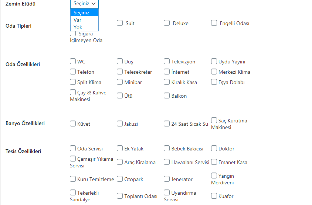The width and height of the screenshot is (312, 205).
Task: Collapse the Zemin Etüdü select box
Action: pos(84,4)
